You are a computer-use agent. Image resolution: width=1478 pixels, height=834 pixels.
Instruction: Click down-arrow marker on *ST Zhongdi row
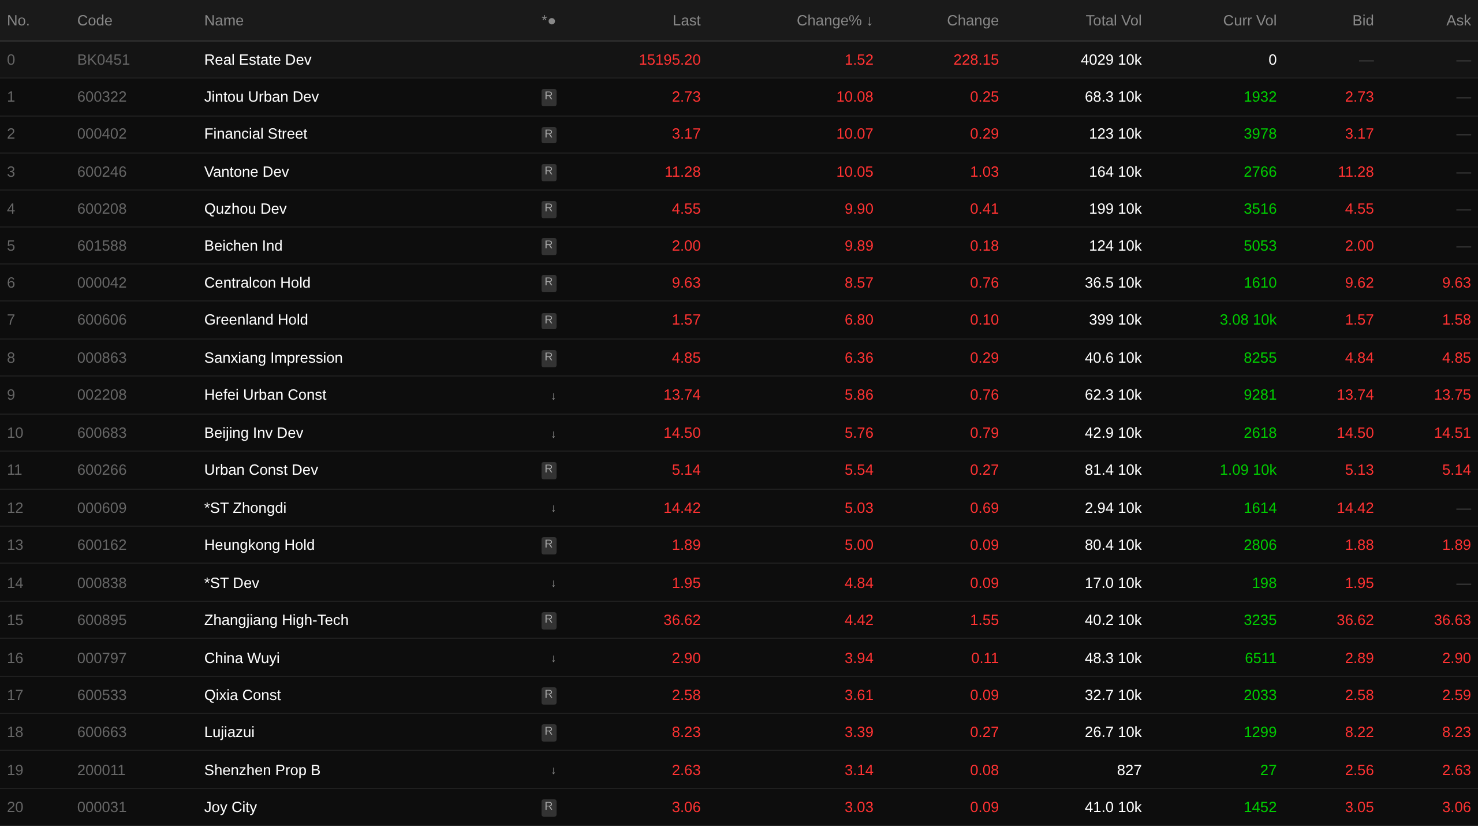coord(553,508)
